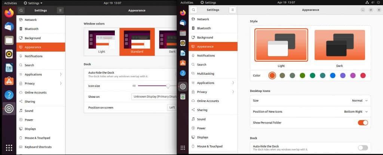Pick the blue accent color swatch
Image resolution: width=383 pixels, height=155 pixels.
click(x=333, y=75)
